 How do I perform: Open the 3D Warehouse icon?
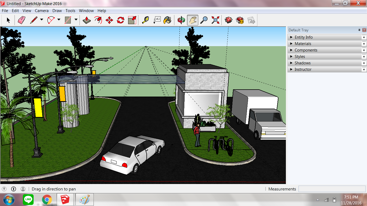(229, 20)
